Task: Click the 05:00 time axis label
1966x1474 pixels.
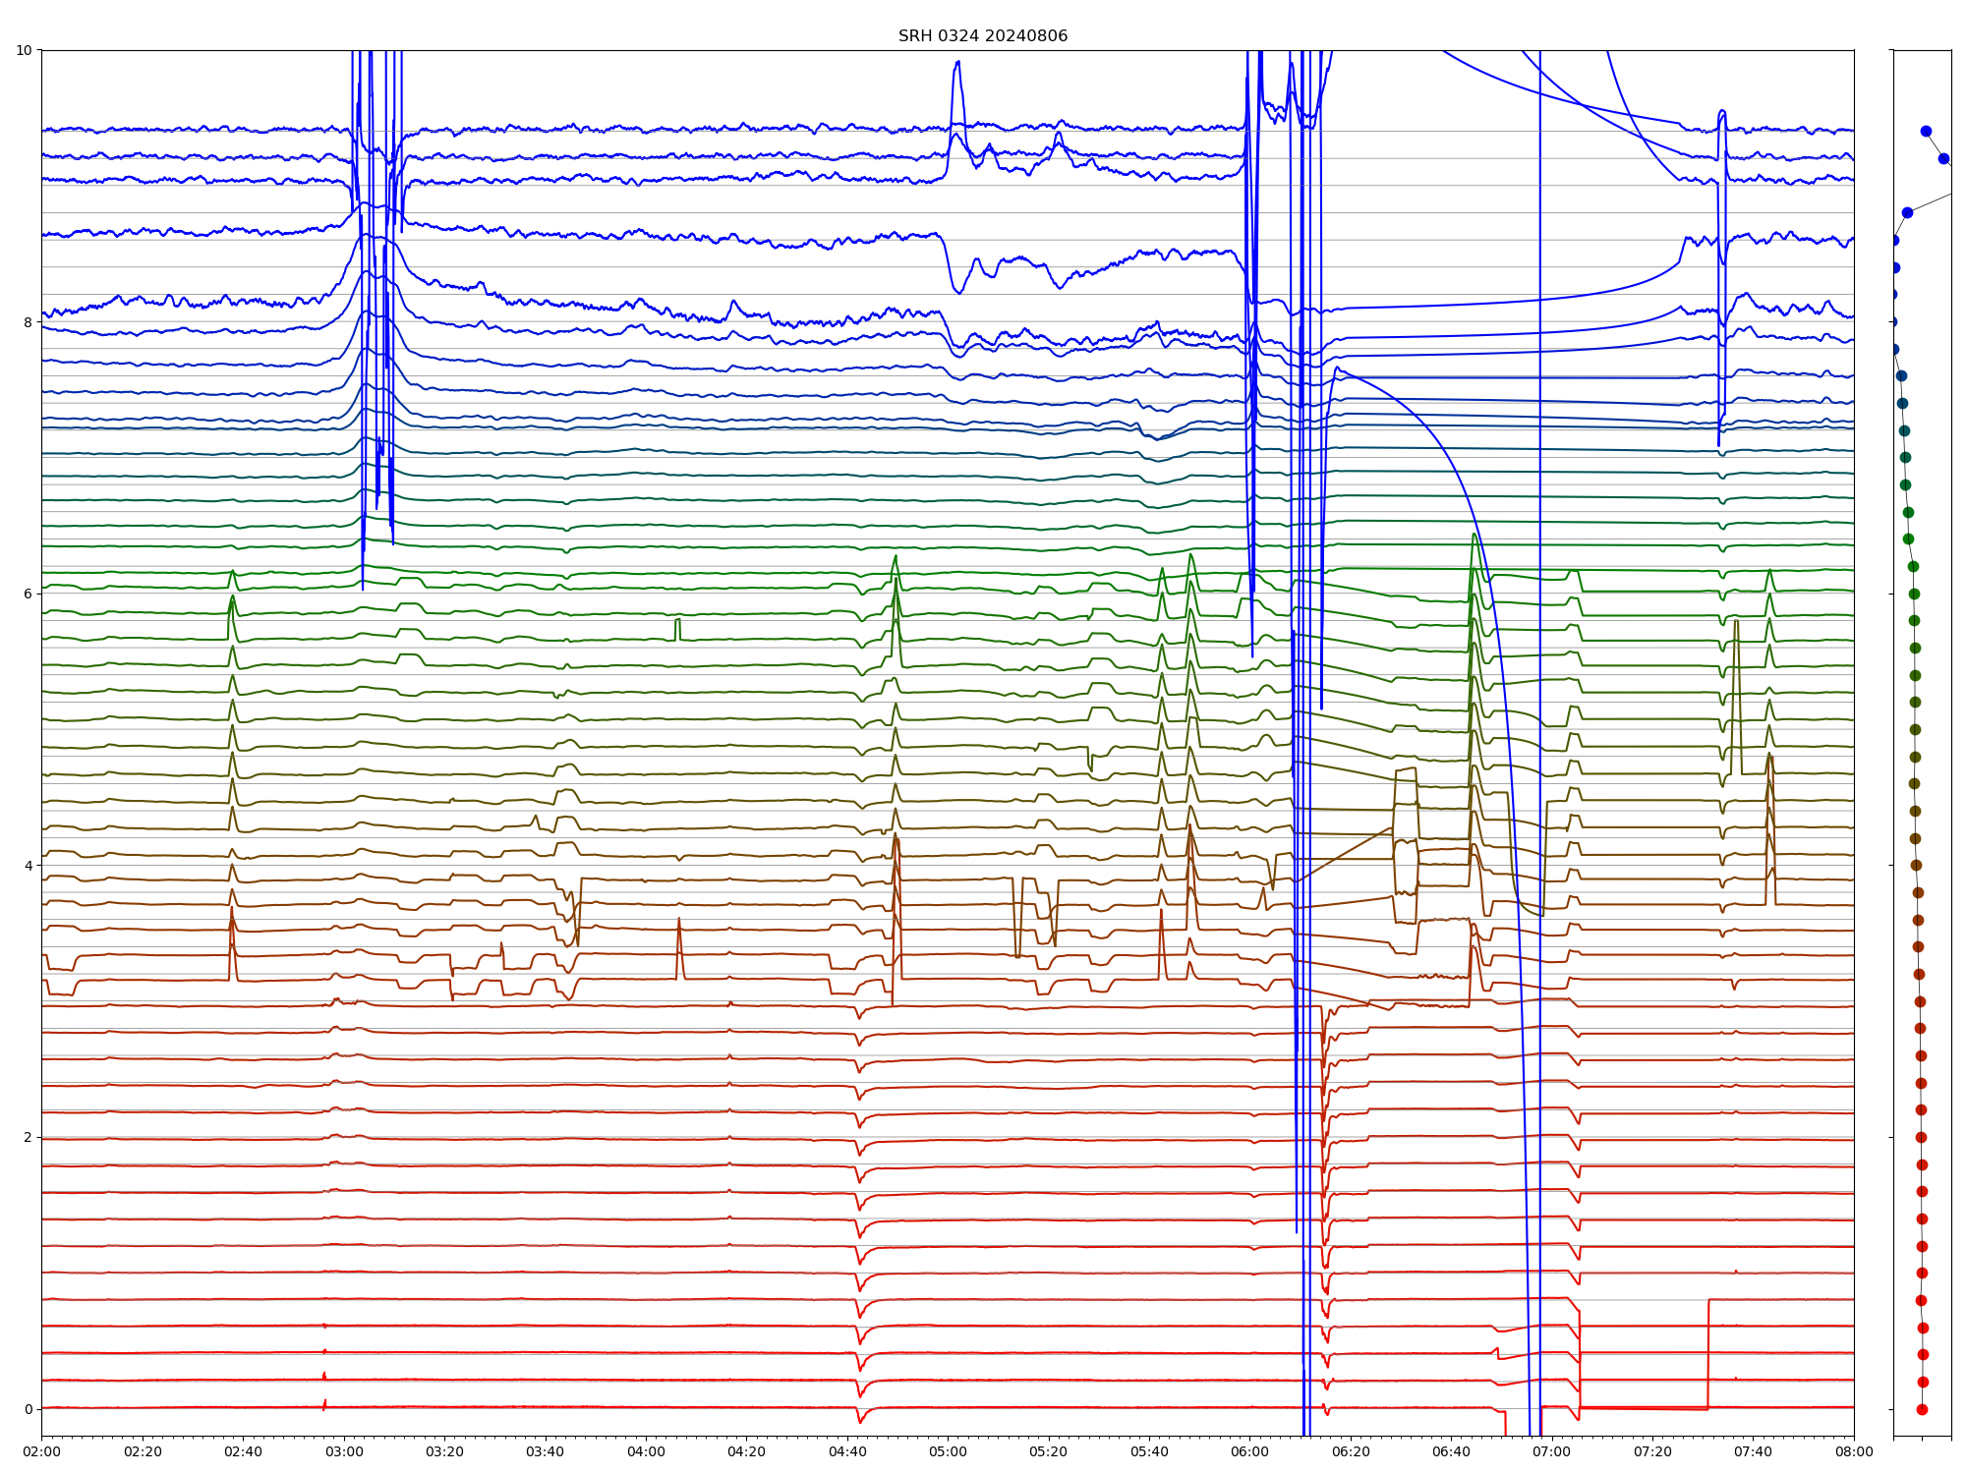Action: [x=948, y=1451]
